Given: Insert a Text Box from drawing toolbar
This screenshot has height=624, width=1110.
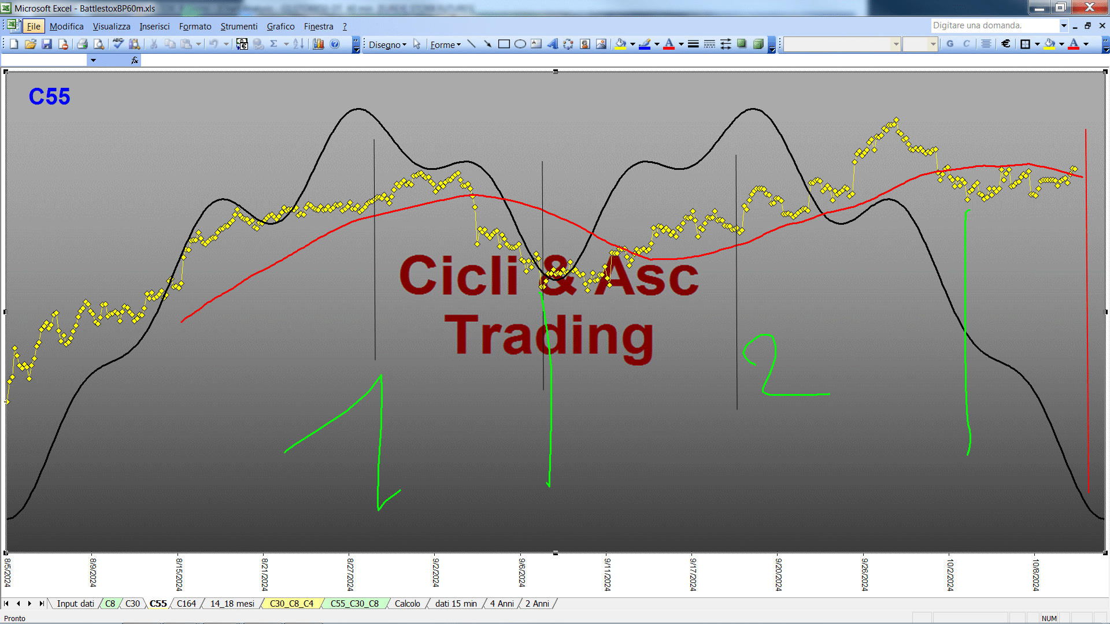Looking at the screenshot, I should (x=536, y=44).
